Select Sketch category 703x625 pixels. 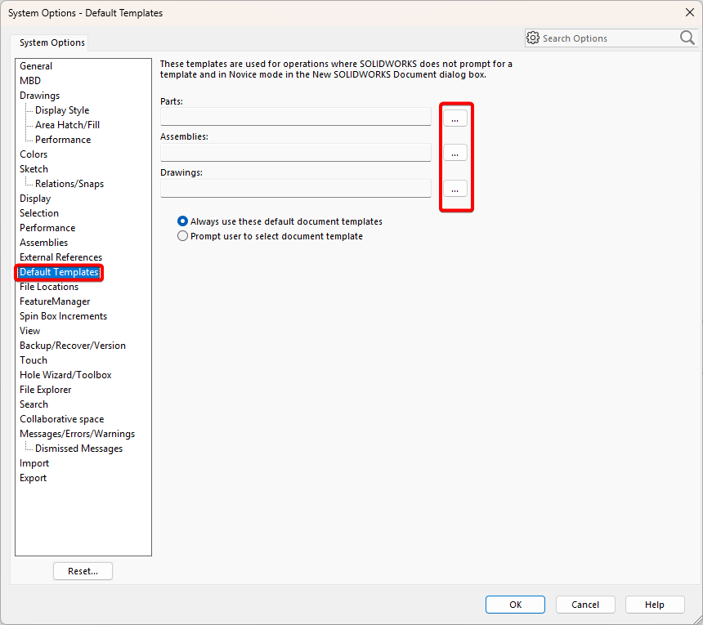click(34, 169)
